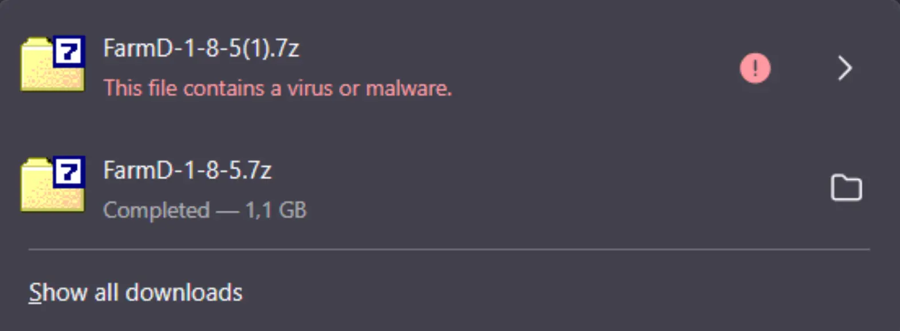Screen dimensions: 900x331
Task: Click the separator line above Show all downloads
Action: point(449,250)
